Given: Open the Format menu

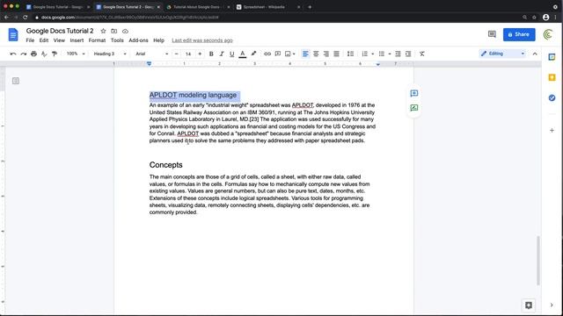Looking at the screenshot, I should (x=97, y=40).
